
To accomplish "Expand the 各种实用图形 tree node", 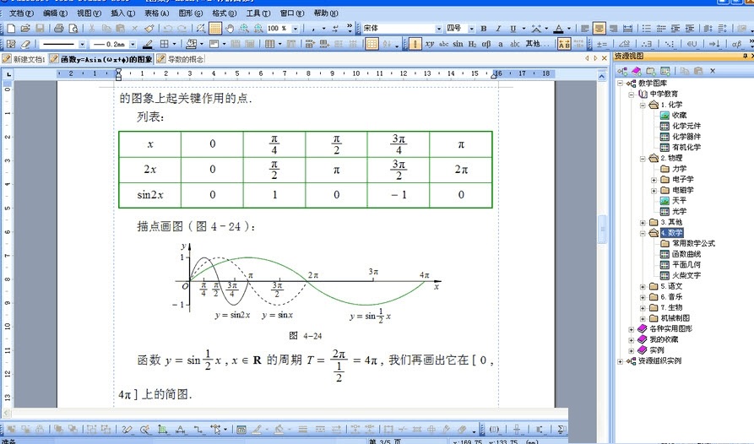I will 632,329.
